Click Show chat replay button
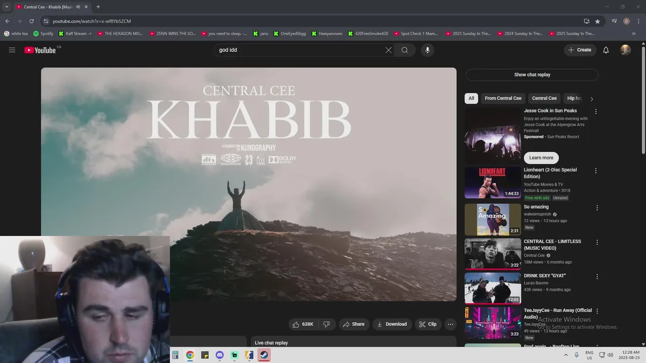646x363 pixels. 532,75
